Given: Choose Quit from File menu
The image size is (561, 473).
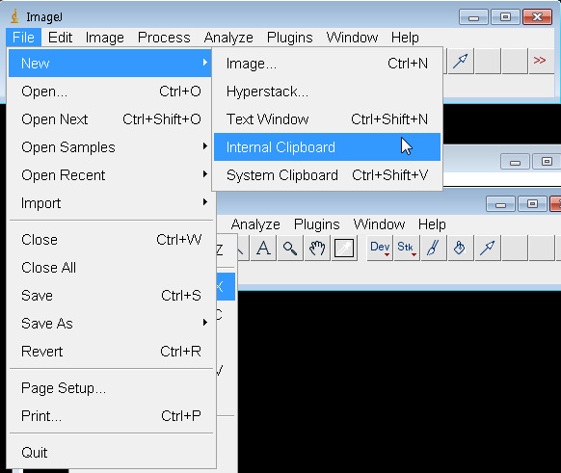Looking at the screenshot, I should pyautogui.click(x=111, y=453).
